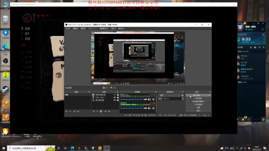Viewport: 269px width, 151px height.
Task: Open the 视图(V) menu in OBS
Action: coord(83,29)
